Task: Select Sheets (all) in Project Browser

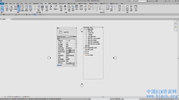Action: pos(90,49)
